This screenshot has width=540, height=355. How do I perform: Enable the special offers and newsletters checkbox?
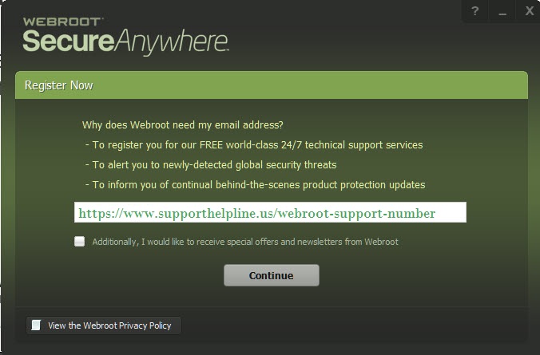pyautogui.click(x=80, y=241)
